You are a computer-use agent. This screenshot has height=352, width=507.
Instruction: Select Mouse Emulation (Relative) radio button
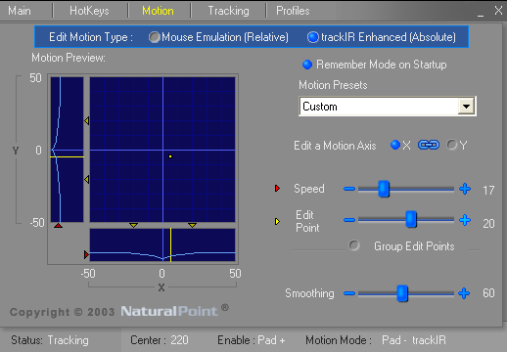pyautogui.click(x=155, y=37)
